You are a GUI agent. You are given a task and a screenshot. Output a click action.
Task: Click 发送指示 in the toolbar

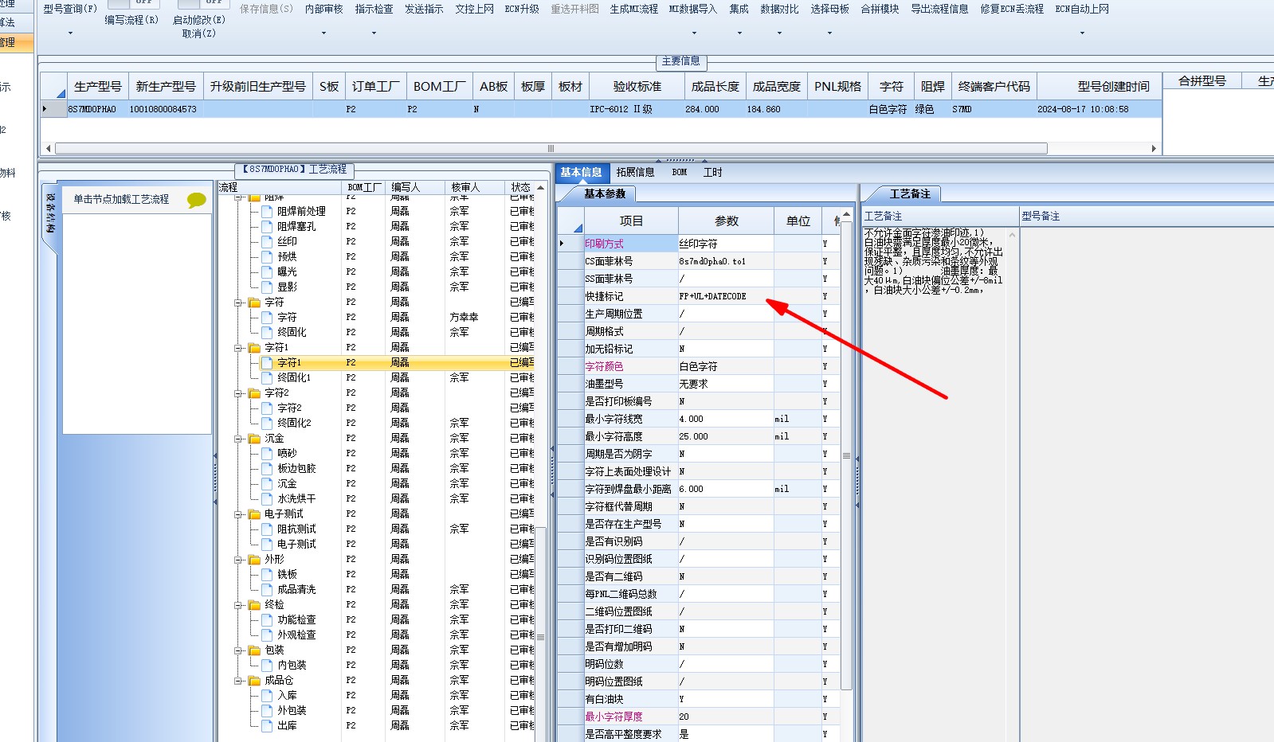click(x=424, y=9)
